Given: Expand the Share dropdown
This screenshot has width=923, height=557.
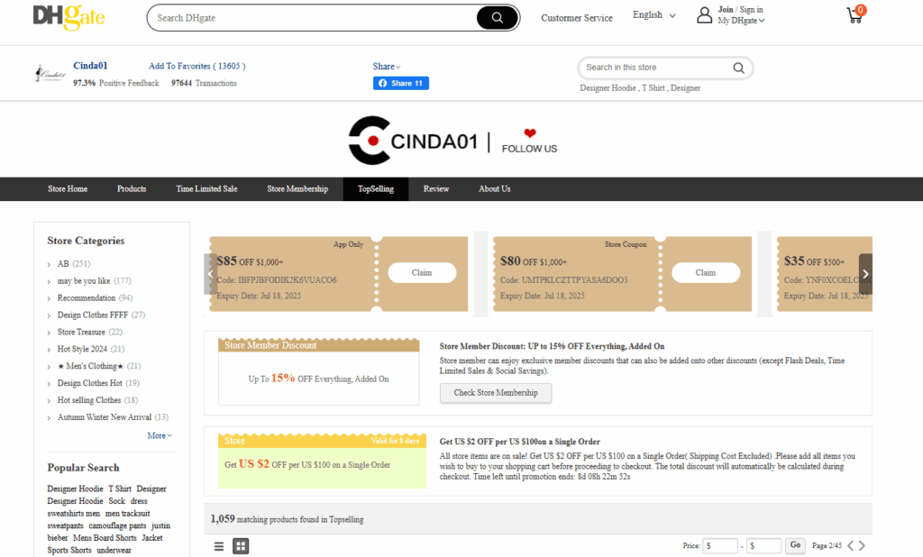Looking at the screenshot, I should coord(386,67).
